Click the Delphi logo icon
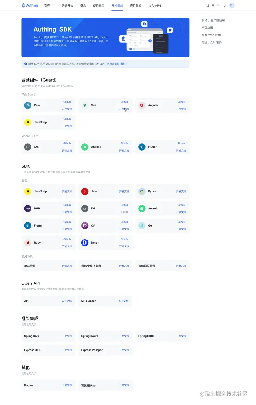The height and width of the screenshot is (405, 256). tap(85, 243)
